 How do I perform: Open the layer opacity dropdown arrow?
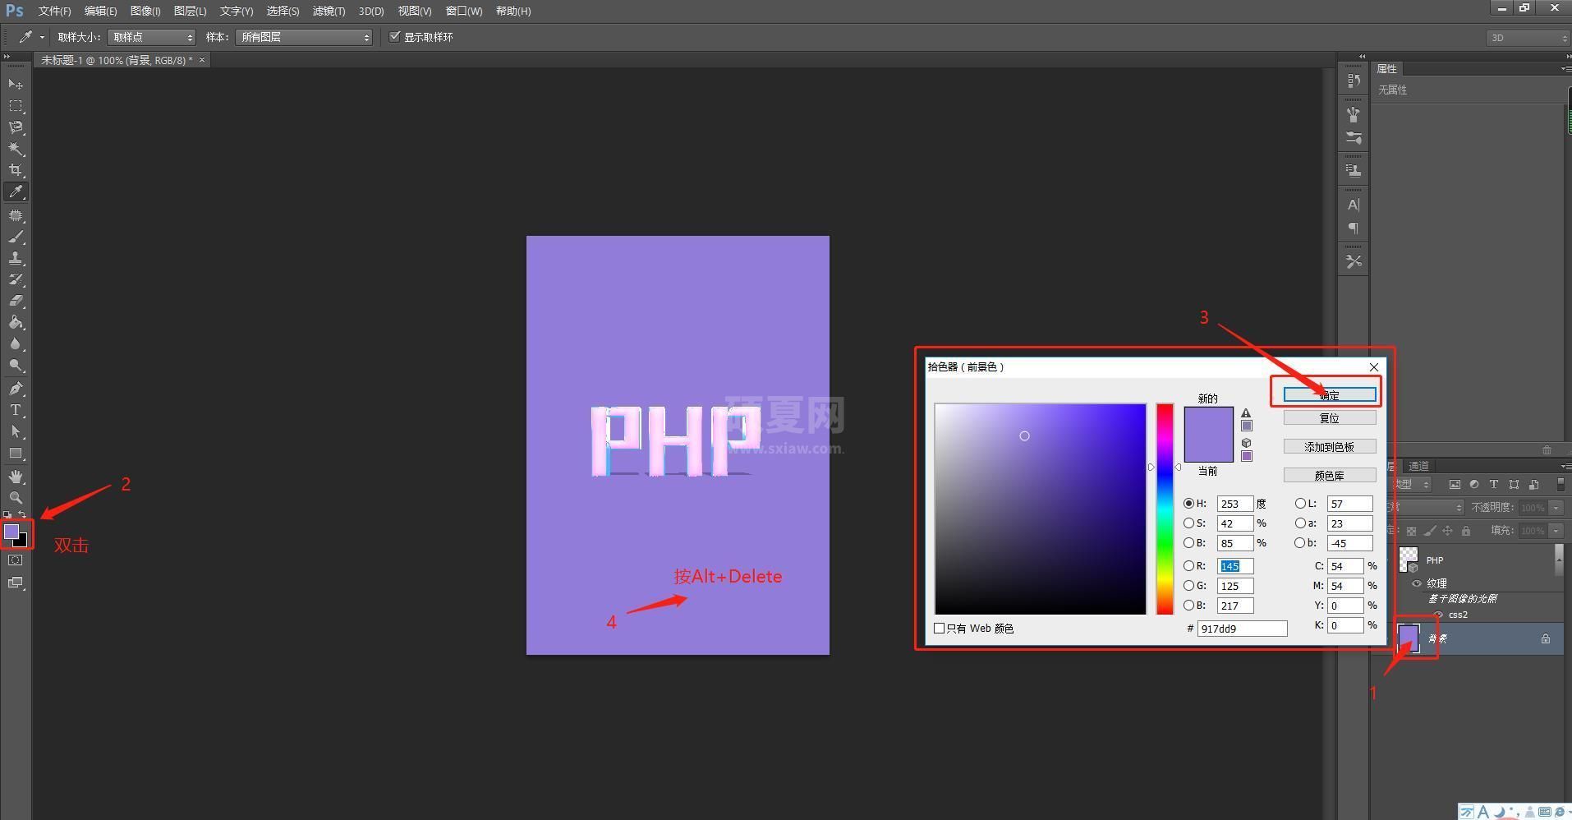[x=1556, y=508]
